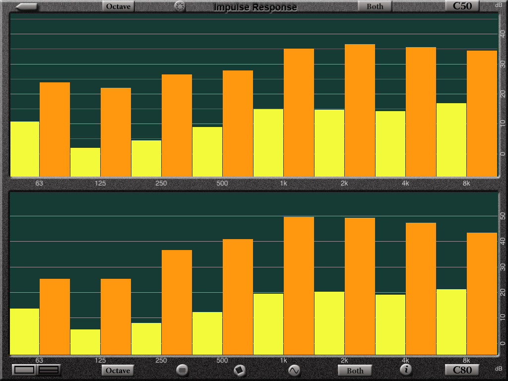Select the orange 1k bar in bottom chart
Viewport: 508px width, 381px height.
(299, 285)
